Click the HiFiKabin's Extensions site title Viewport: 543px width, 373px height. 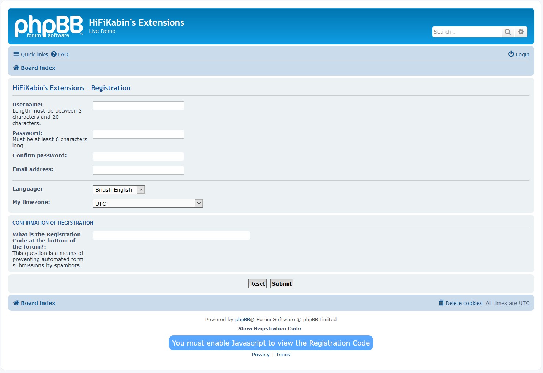(136, 22)
